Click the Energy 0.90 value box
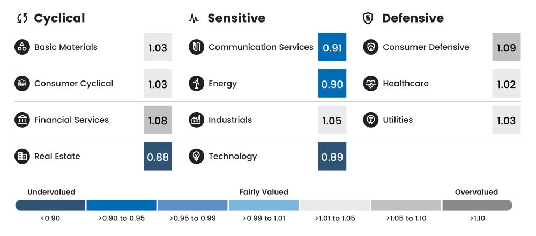Viewport: 536px width, 236px height. (x=332, y=84)
